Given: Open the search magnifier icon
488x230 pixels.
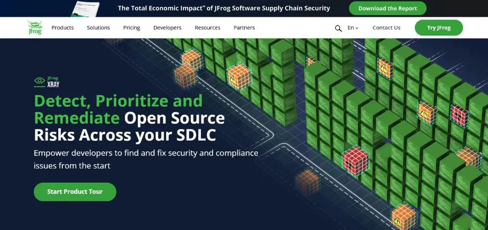Looking at the screenshot, I should click(x=338, y=29).
